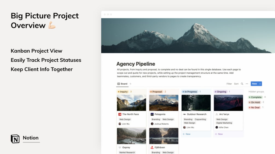Image resolution: width=275 pixels, height=154 pixels.
Task: Open The North Face card cover image
Action: point(131,103)
